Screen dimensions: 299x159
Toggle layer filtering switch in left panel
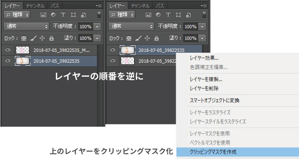pyautogui.click(x=99, y=15)
